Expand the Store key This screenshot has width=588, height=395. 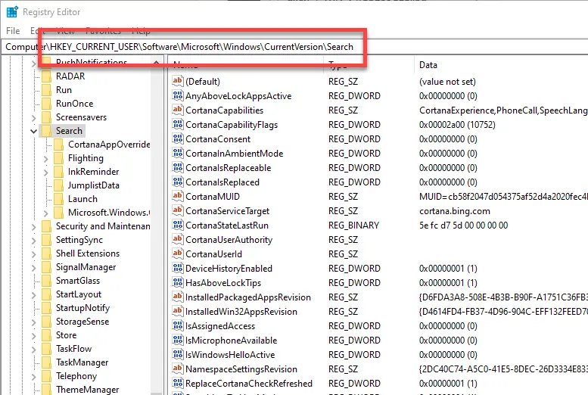click(34, 336)
